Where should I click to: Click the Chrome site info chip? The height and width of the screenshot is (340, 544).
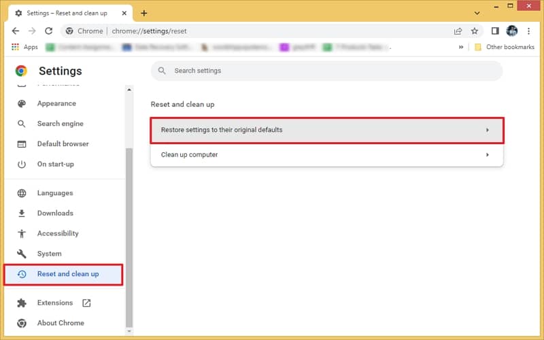pos(84,31)
